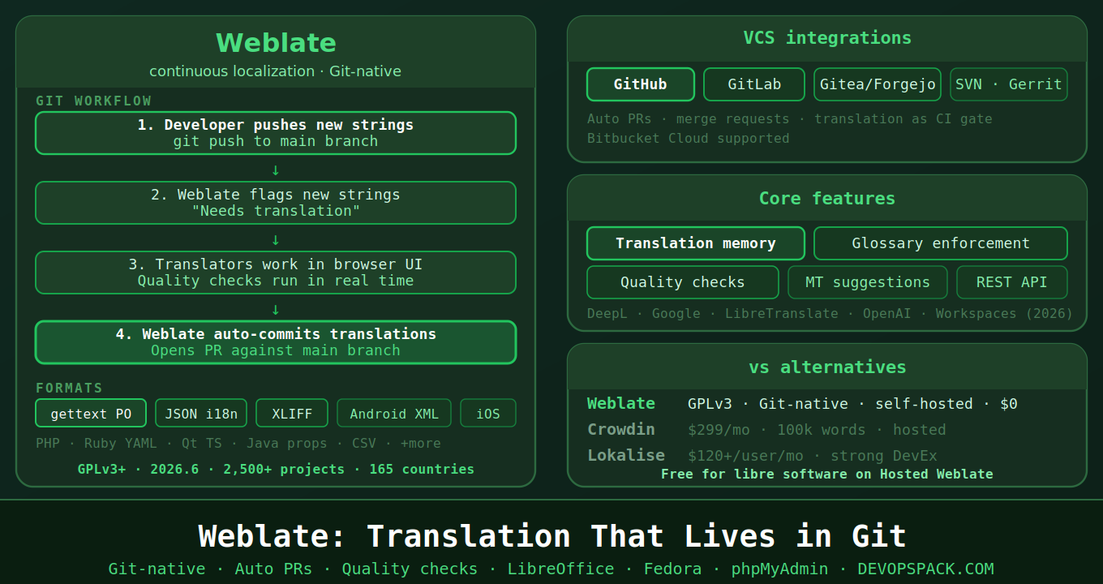Click the VCS integrations heading

pyautogui.click(x=827, y=38)
